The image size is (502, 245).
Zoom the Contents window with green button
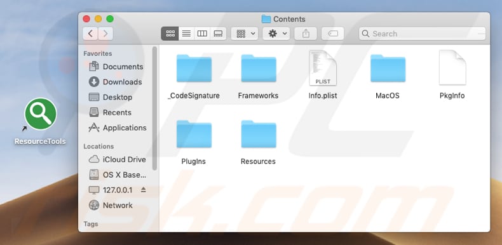pyautogui.click(x=110, y=19)
